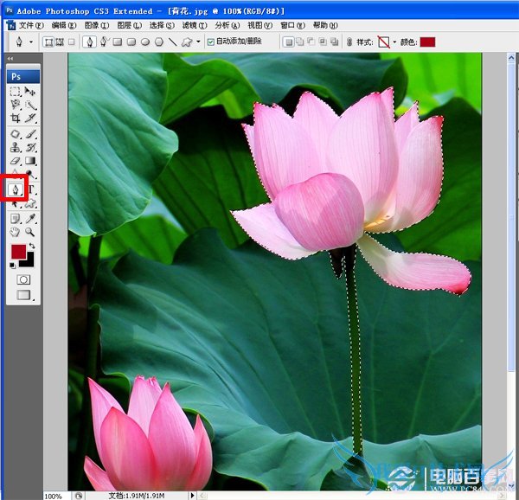Select the Eyedropper tool
Viewport: 519px width, 500px height.
(30, 218)
